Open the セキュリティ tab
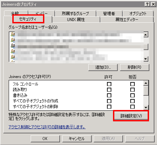 pyautogui.click(x=28, y=19)
